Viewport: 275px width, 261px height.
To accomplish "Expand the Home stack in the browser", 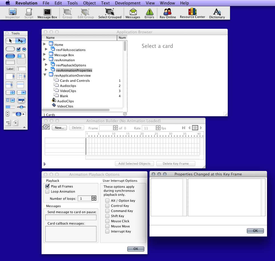I will 44,44.
